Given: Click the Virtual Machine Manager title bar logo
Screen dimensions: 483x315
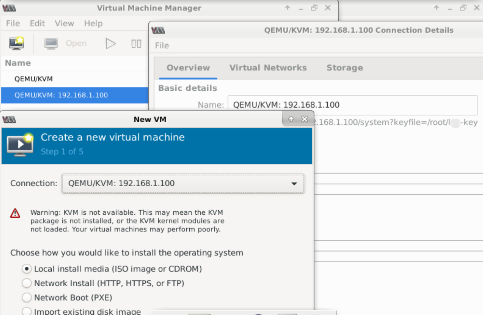Looking at the screenshot, I should click(9, 8).
